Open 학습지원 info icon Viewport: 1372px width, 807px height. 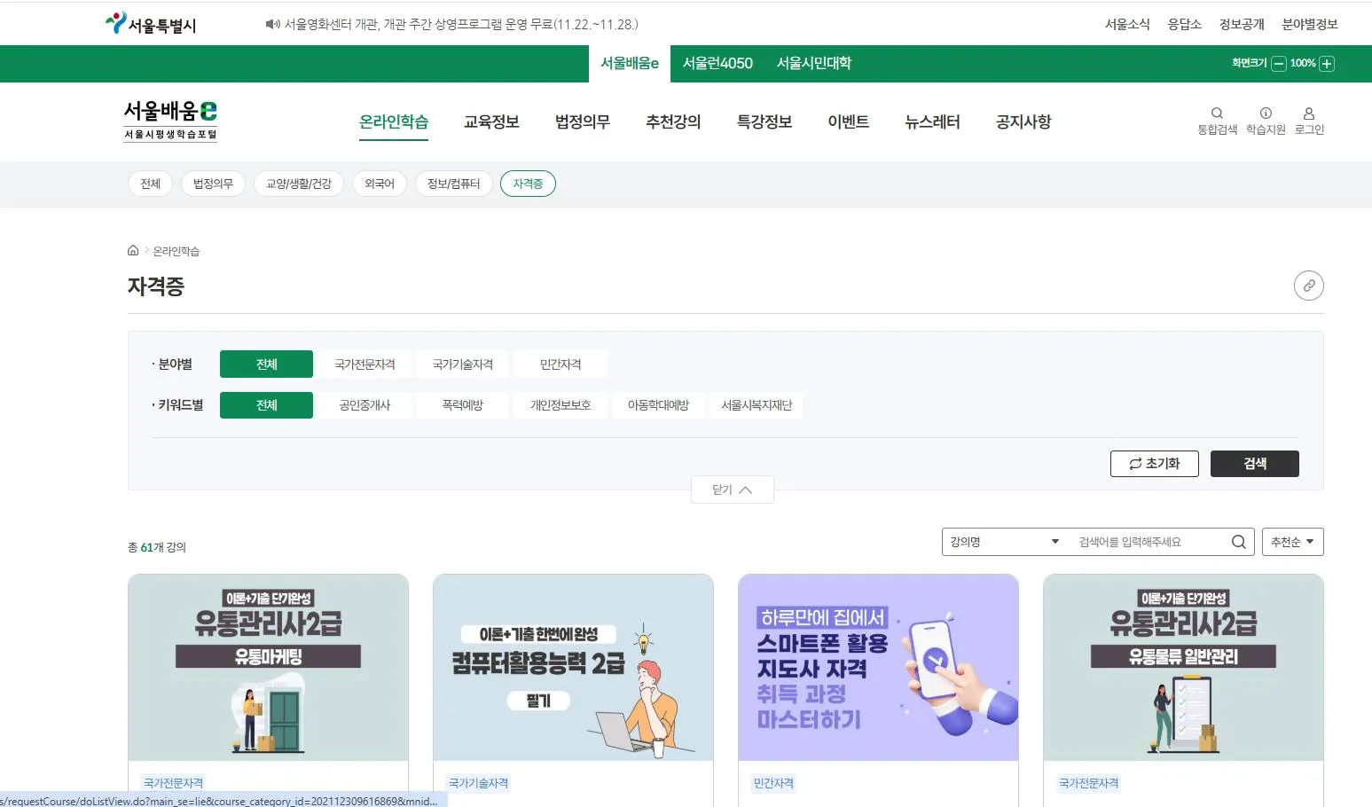(x=1266, y=113)
